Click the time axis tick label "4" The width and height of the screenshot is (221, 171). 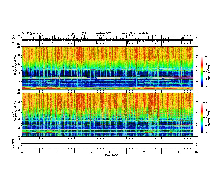pyautogui.click(x=92, y=153)
